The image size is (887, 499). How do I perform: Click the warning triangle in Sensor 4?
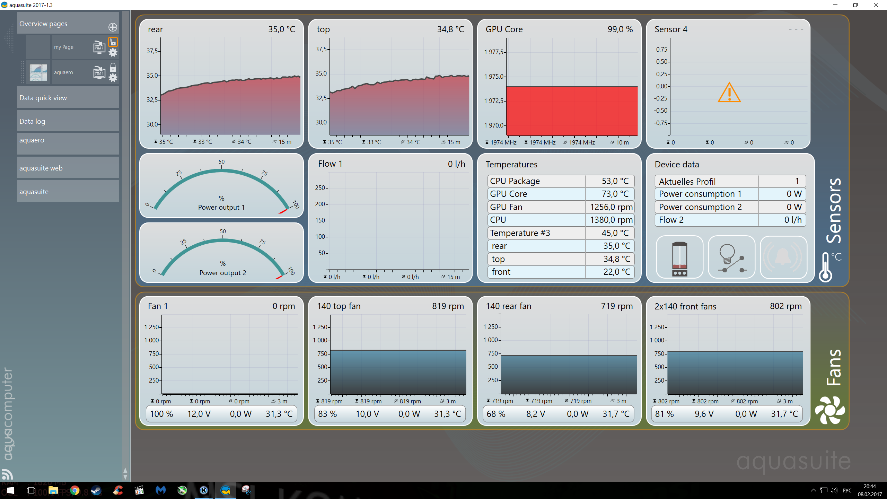(729, 93)
